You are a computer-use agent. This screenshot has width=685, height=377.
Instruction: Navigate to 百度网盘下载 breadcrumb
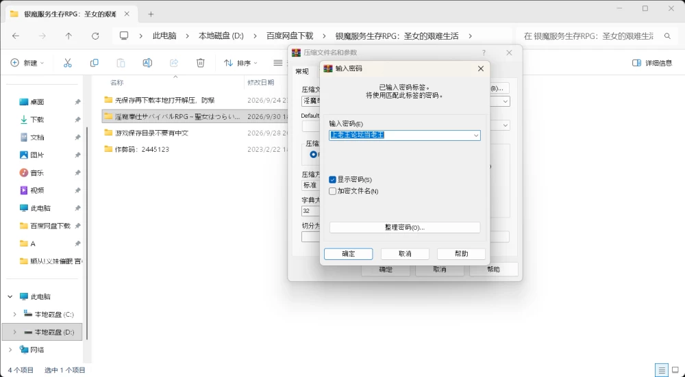[290, 36]
